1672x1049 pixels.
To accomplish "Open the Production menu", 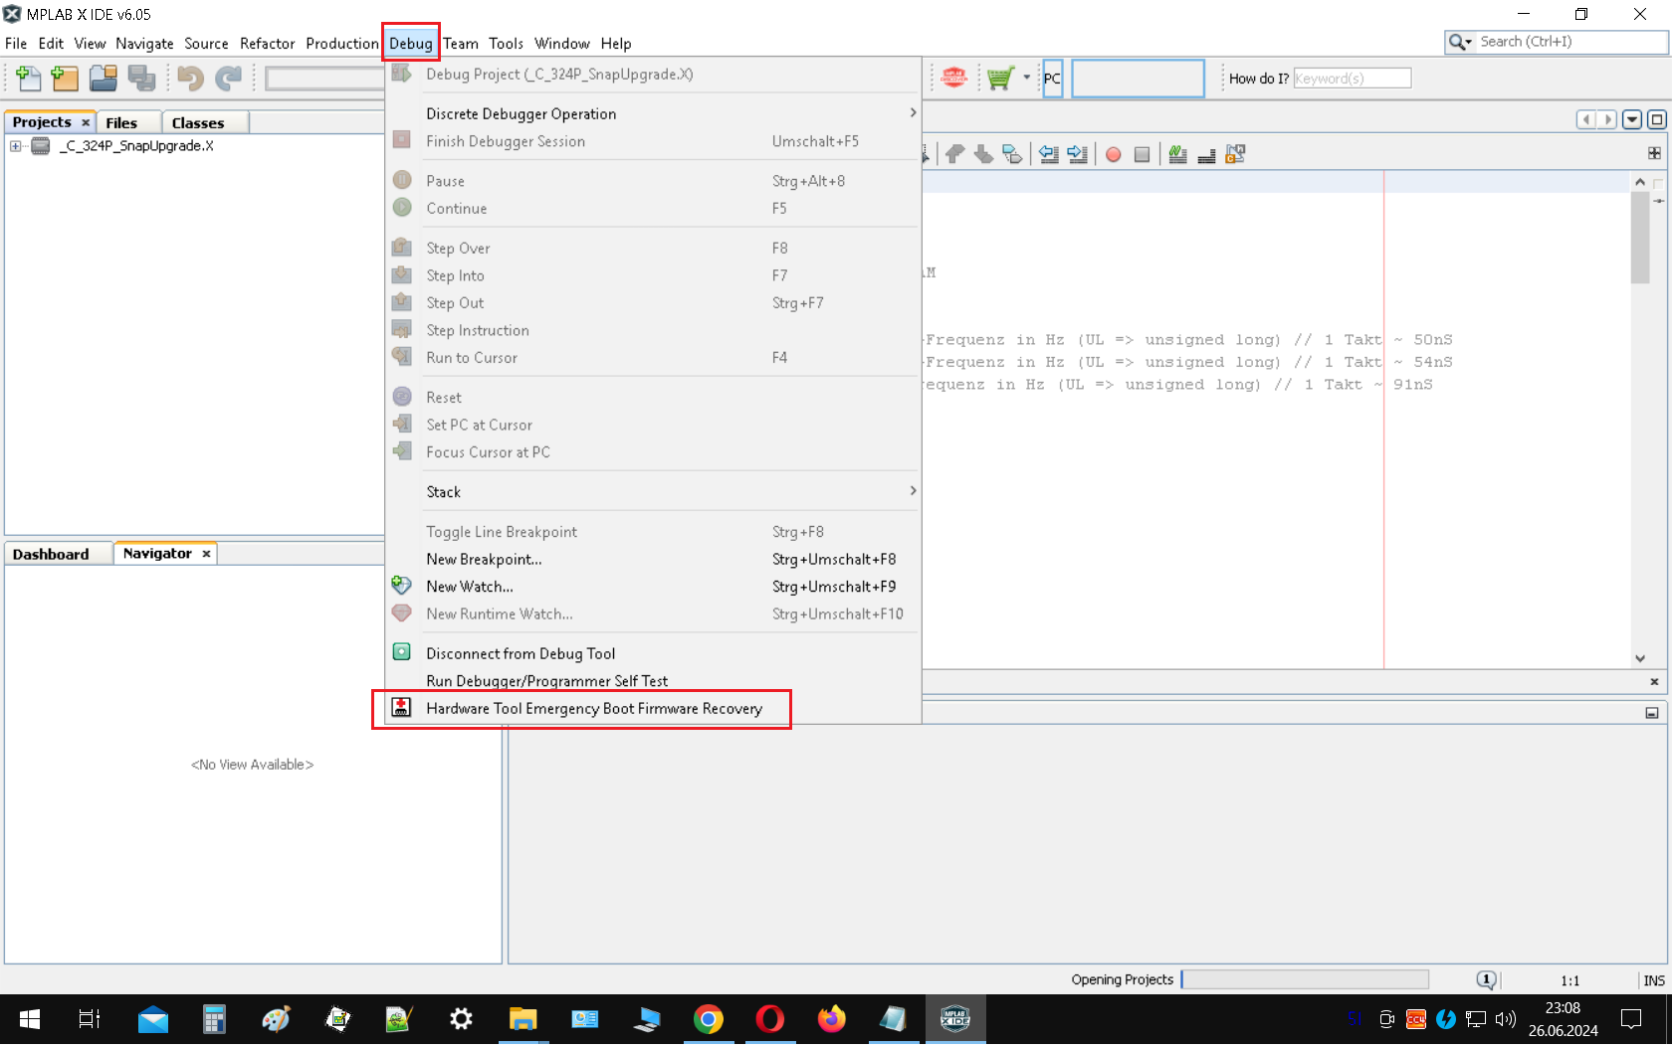I will pos(341,44).
